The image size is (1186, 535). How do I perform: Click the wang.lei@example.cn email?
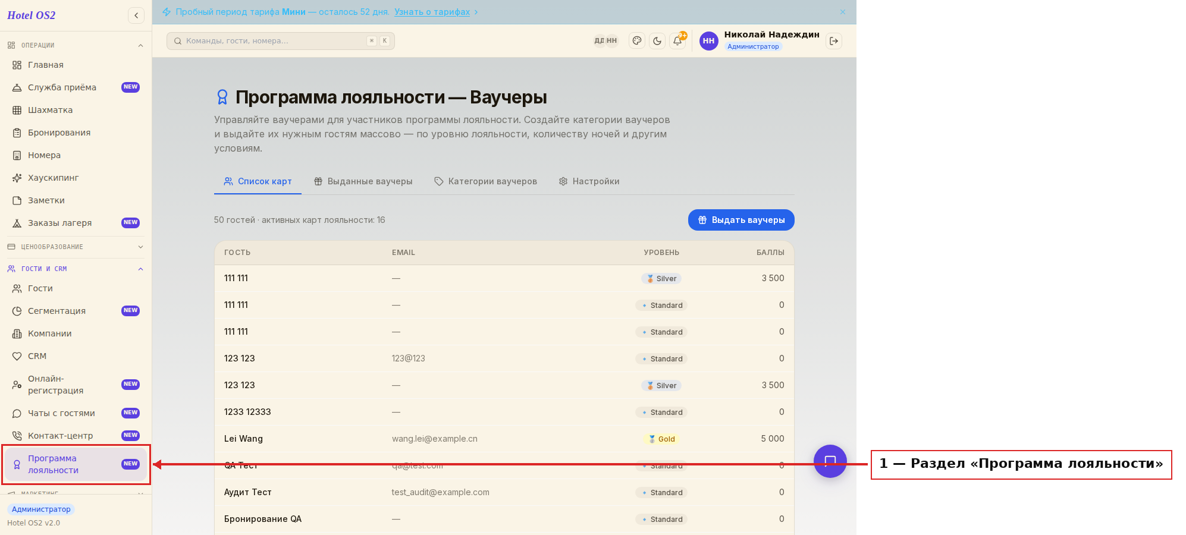(435, 439)
